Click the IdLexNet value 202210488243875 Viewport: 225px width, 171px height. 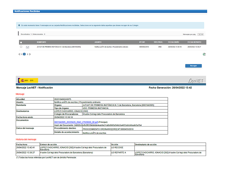click(63, 99)
